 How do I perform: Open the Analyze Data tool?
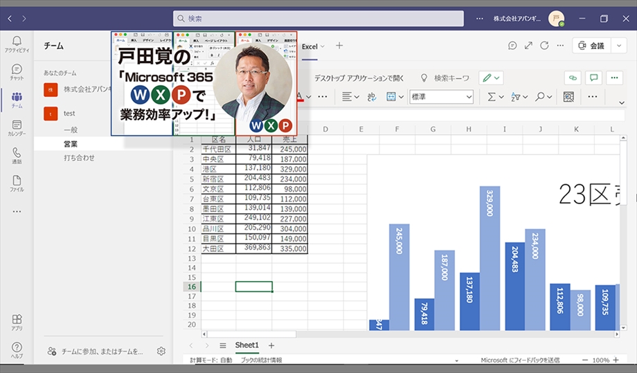pyautogui.click(x=568, y=97)
